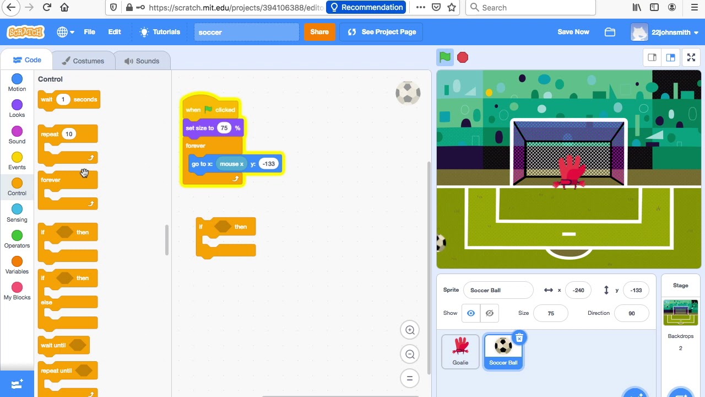Show the sprite using eye icon
Viewport: 705px width, 397px height.
471,313
